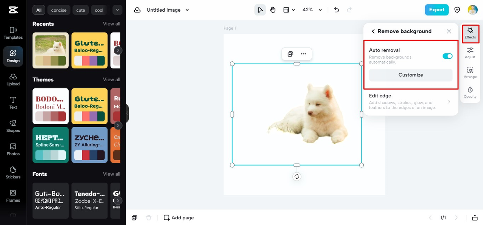The height and width of the screenshot is (225, 483).
Task: Open the Templates sidebar panel
Action: (13, 33)
